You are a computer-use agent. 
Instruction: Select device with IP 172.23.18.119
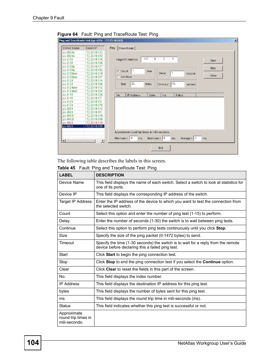94,74
